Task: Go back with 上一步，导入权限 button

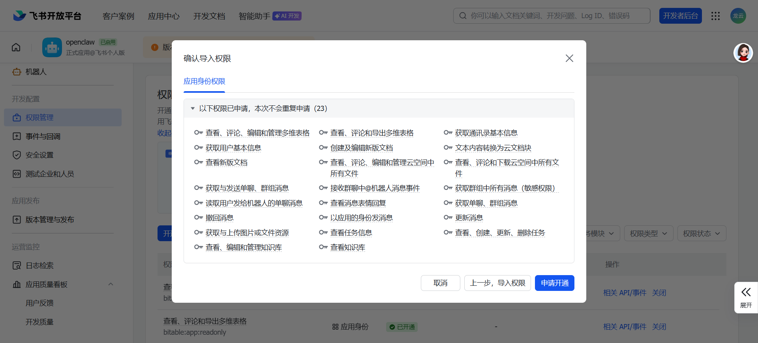Action: (x=497, y=283)
